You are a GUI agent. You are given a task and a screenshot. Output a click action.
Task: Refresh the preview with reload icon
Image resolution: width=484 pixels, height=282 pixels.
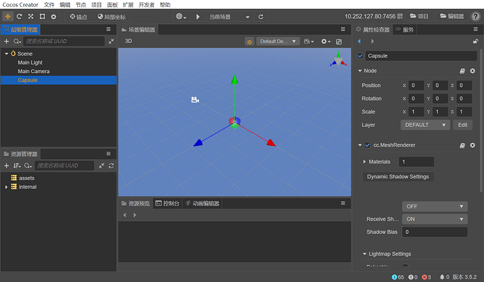click(261, 17)
